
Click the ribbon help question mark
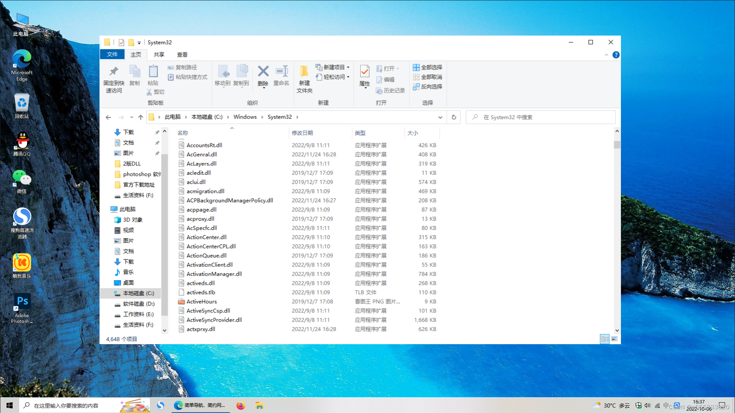616,55
